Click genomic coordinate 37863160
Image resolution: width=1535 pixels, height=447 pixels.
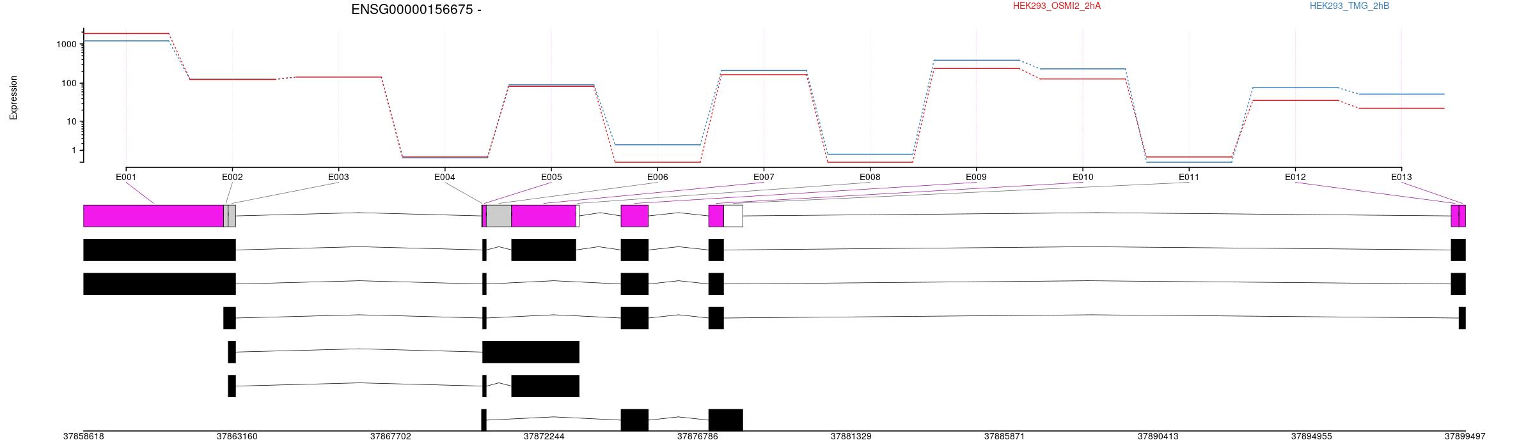coord(237,437)
